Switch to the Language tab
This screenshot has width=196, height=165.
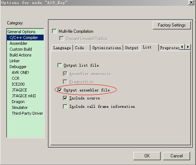click(x=62, y=48)
